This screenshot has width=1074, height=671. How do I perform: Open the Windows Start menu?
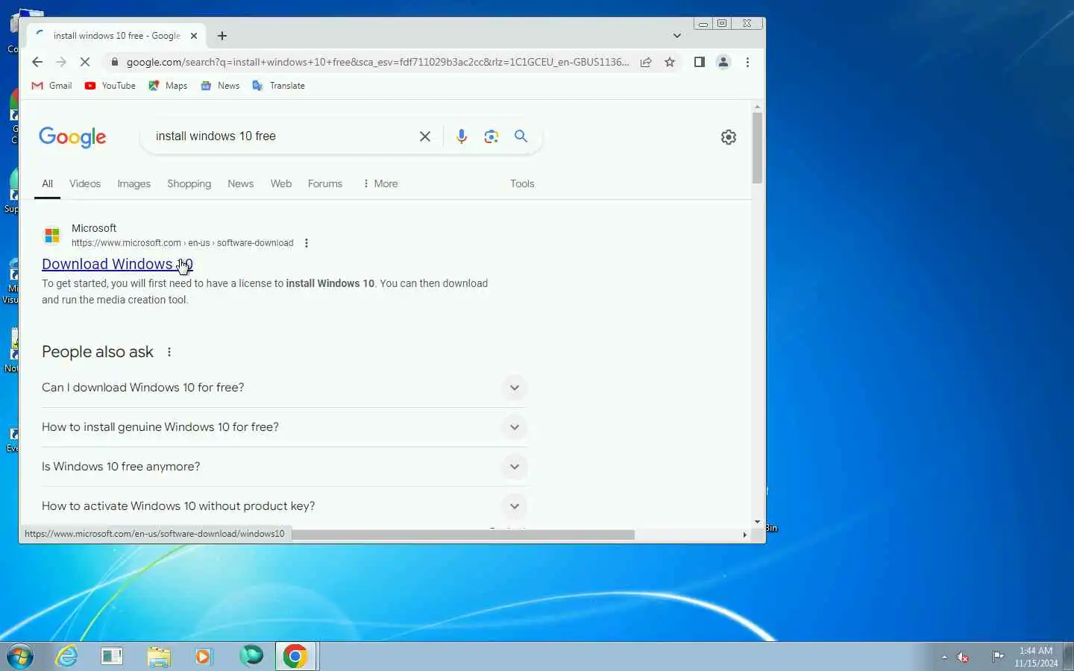[19, 657]
